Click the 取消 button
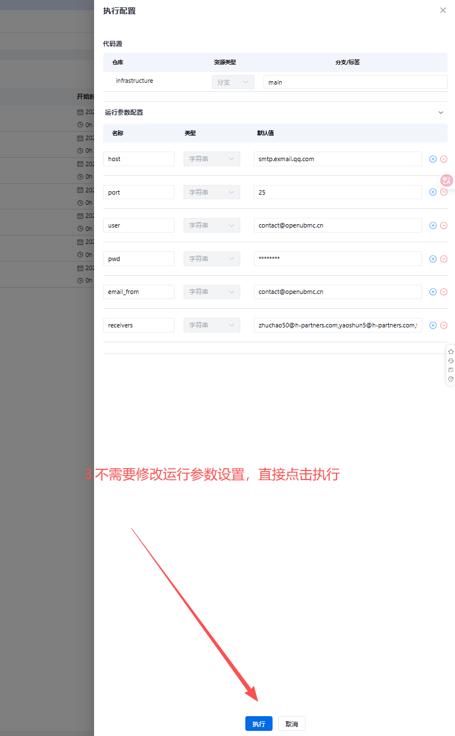Image resolution: width=455 pixels, height=736 pixels. pyautogui.click(x=292, y=724)
